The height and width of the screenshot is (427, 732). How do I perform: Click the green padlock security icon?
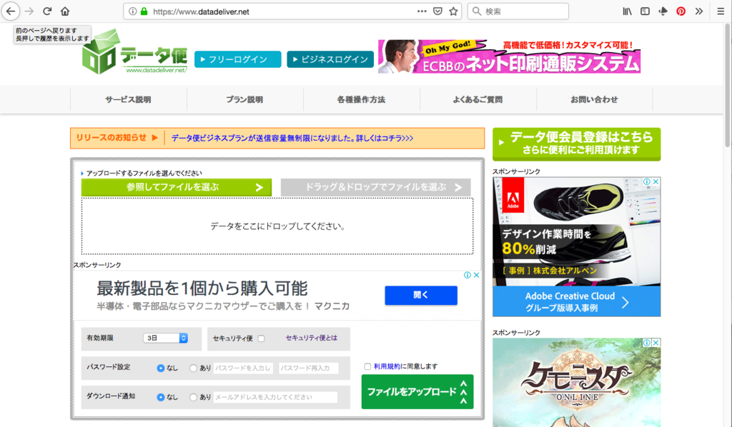click(144, 11)
